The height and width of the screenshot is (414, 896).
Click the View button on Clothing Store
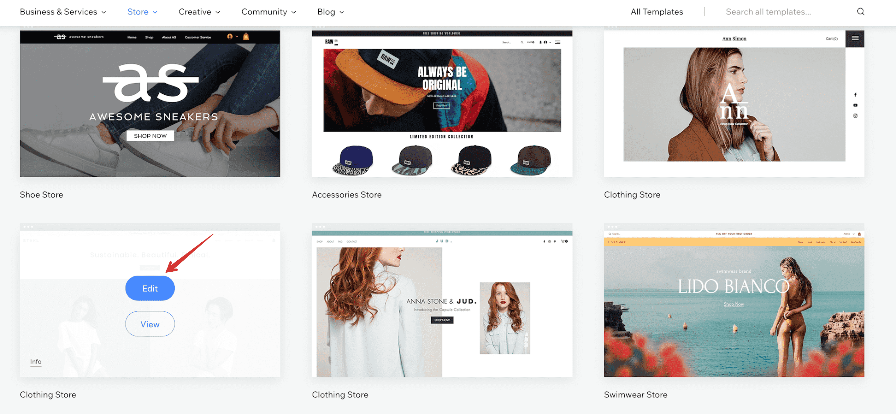click(x=150, y=324)
